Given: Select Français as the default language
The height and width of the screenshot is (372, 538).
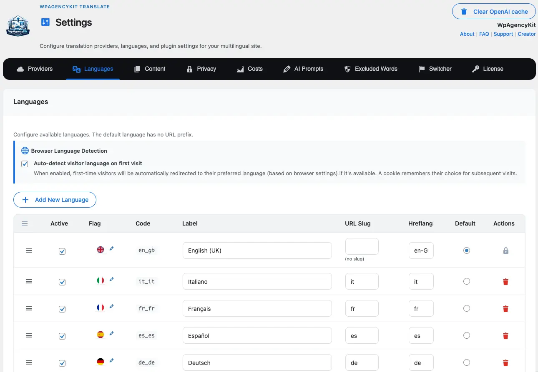Looking at the screenshot, I should pos(467,308).
